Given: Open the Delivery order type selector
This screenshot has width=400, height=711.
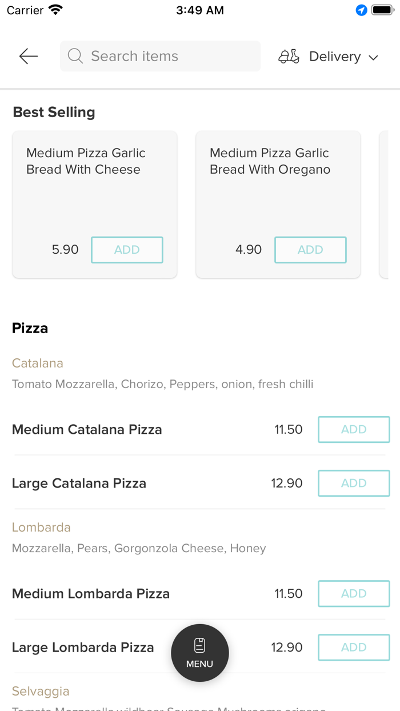Looking at the screenshot, I should pyautogui.click(x=334, y=57).
